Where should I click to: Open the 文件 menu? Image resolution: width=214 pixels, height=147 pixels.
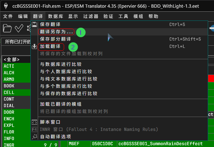pos(8,16)
